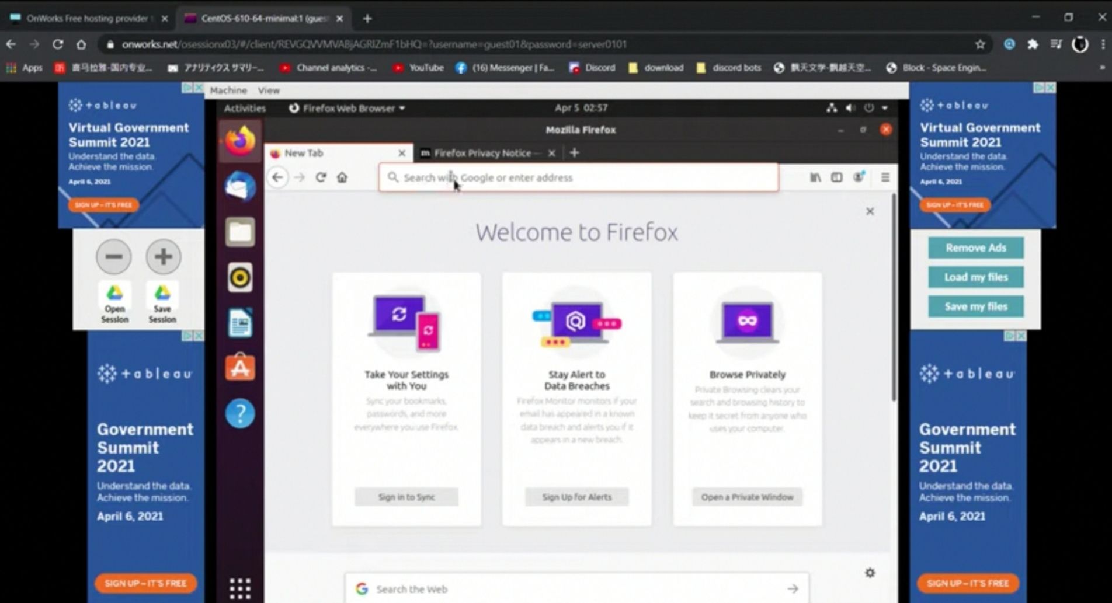Switch to the Firefox Privacy Notice tab

point(488,153)
